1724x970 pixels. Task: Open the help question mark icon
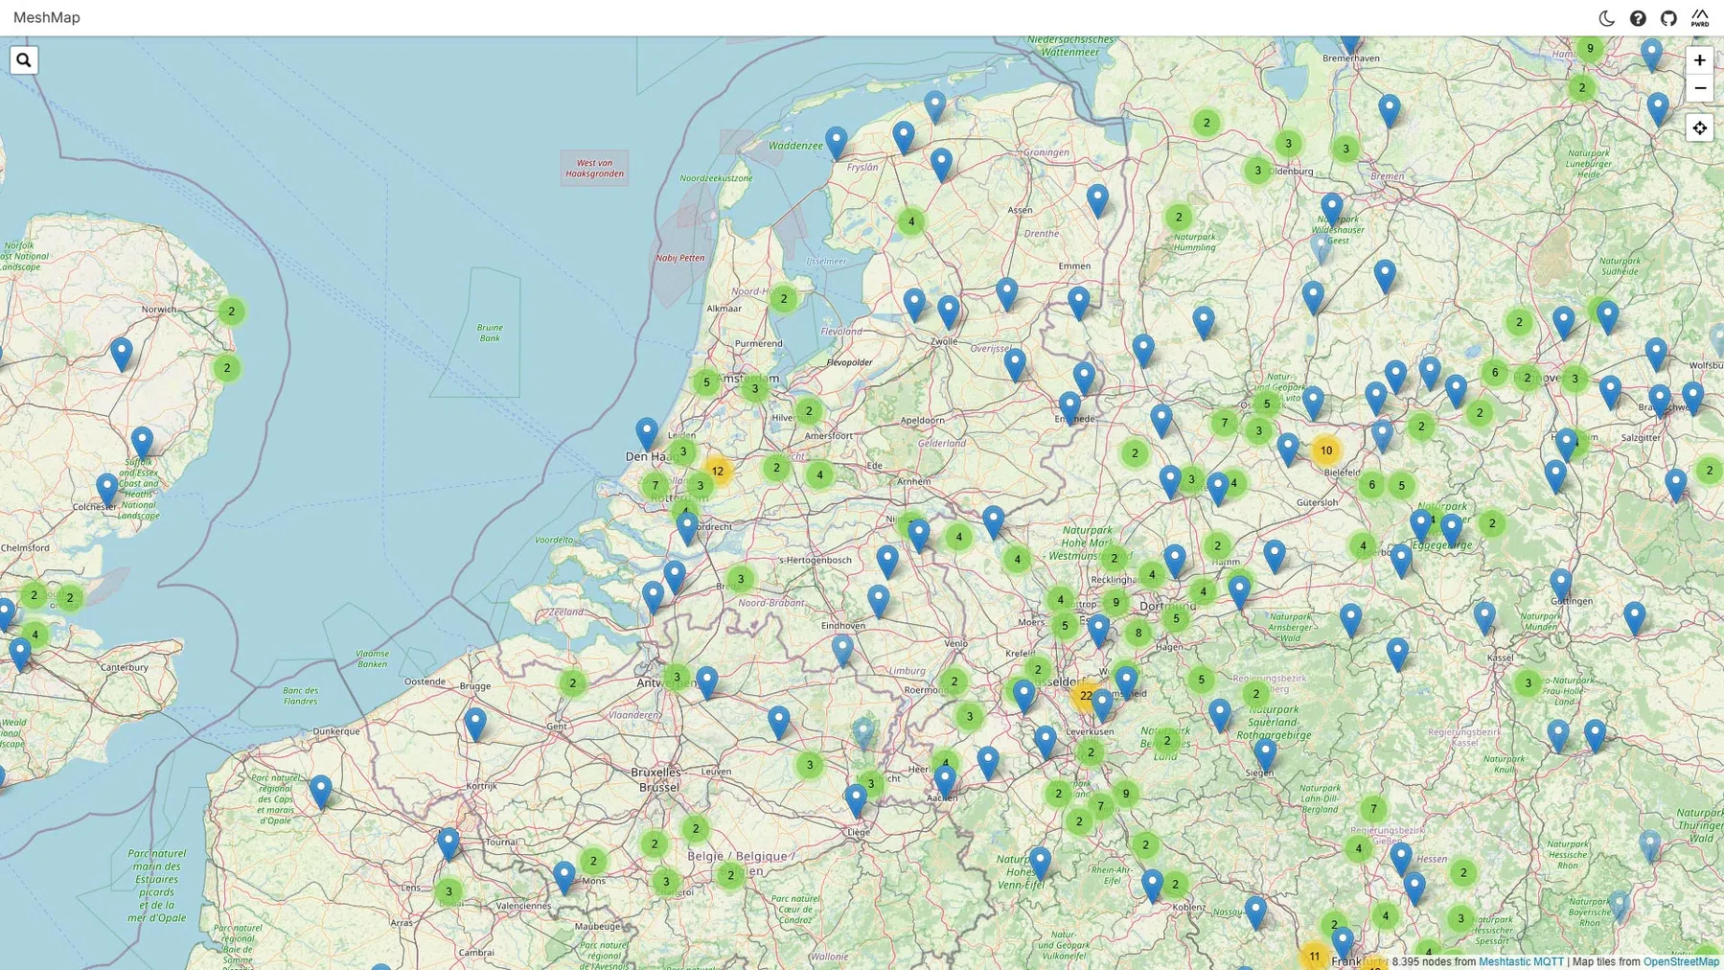coord(1638,18)
